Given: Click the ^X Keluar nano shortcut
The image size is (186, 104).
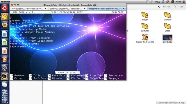Looking at the screenshot, I should pos(17,78).
